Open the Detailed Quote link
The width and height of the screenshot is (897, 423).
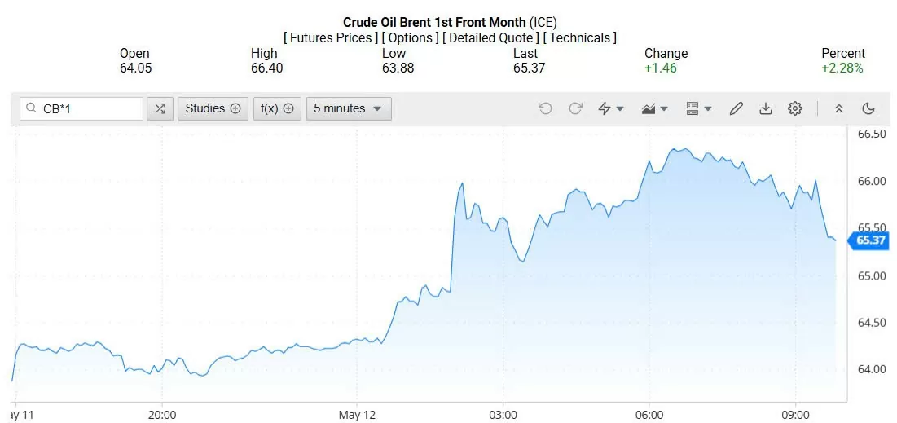tap(492, 37)
